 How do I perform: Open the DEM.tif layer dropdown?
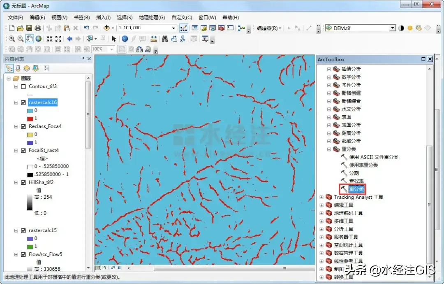coord(392,28)
